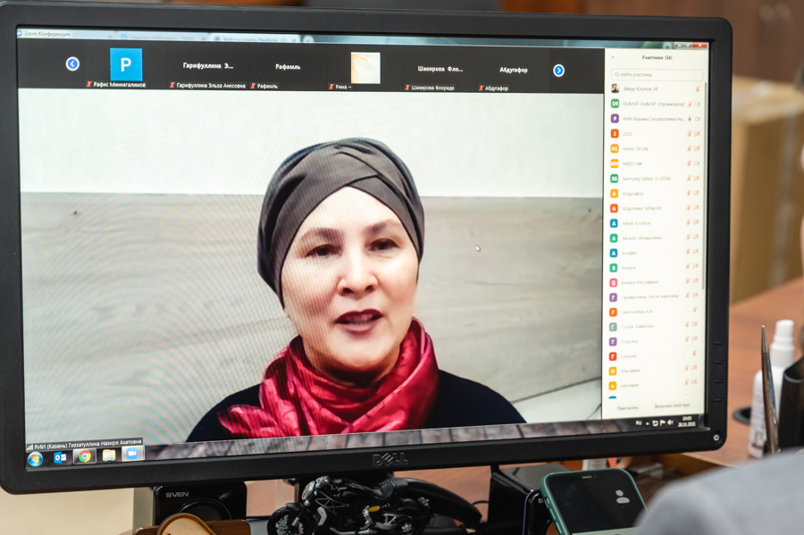Click the system tray clock
This screenshot has width=804, height=535.
tap(688, 422)
